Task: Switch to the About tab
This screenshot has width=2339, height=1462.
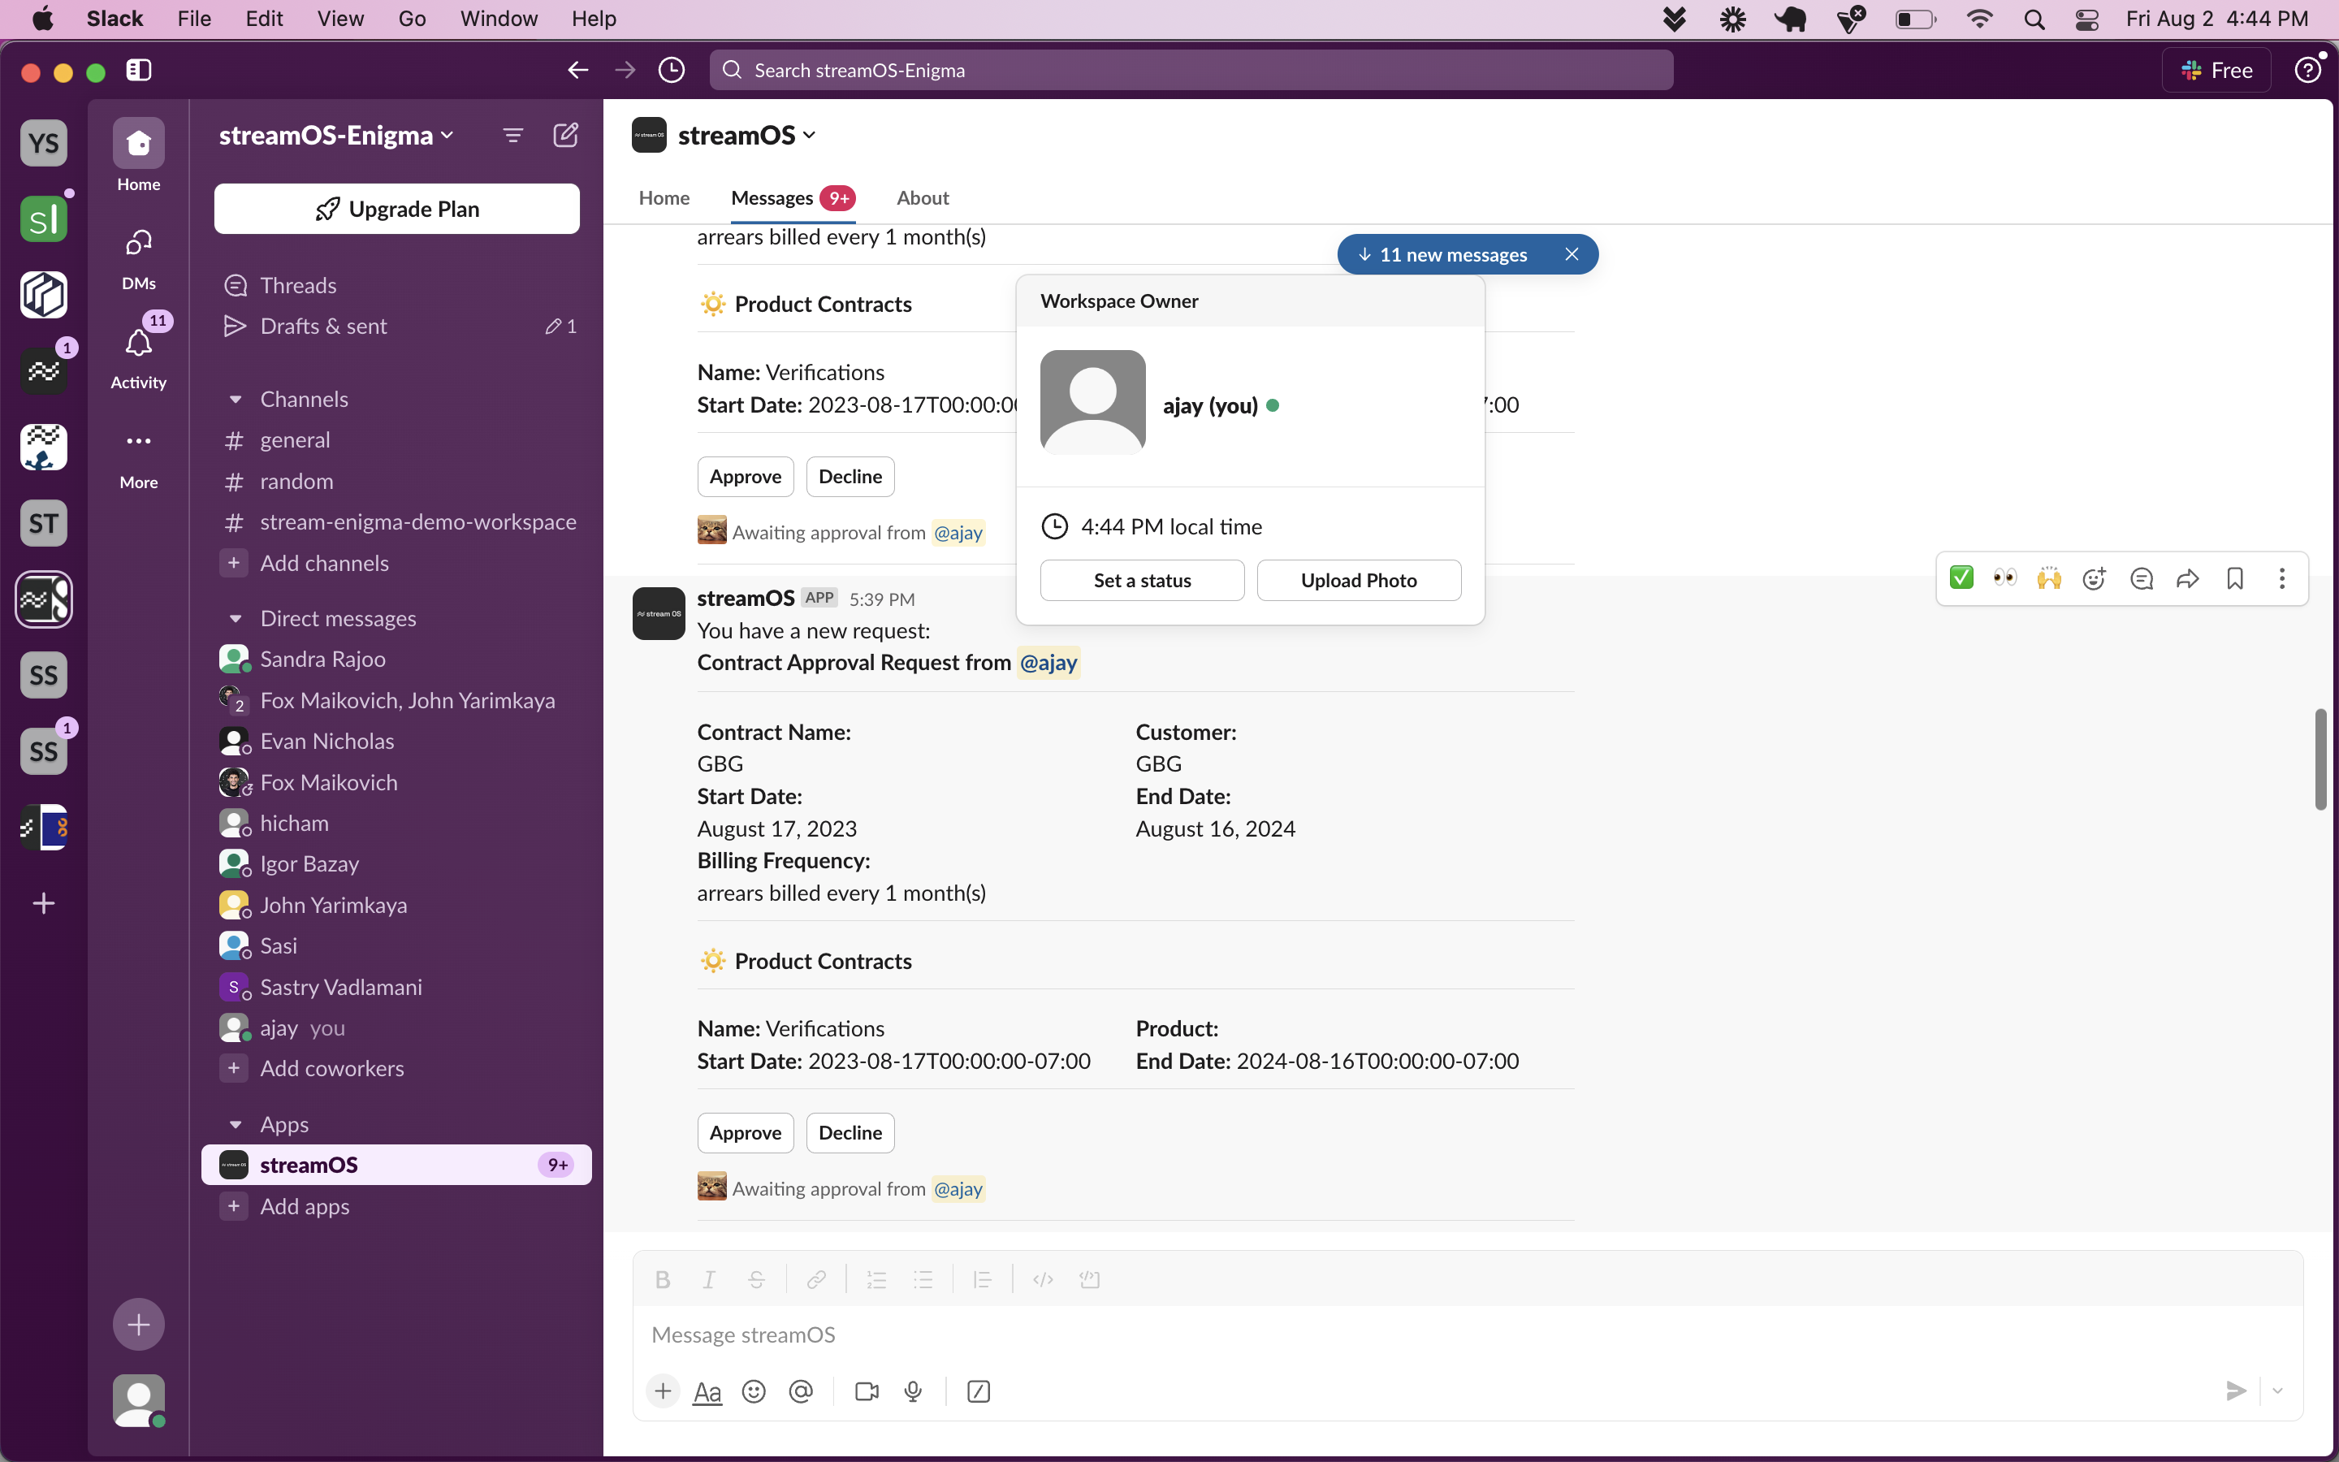Action: point(921,197)
